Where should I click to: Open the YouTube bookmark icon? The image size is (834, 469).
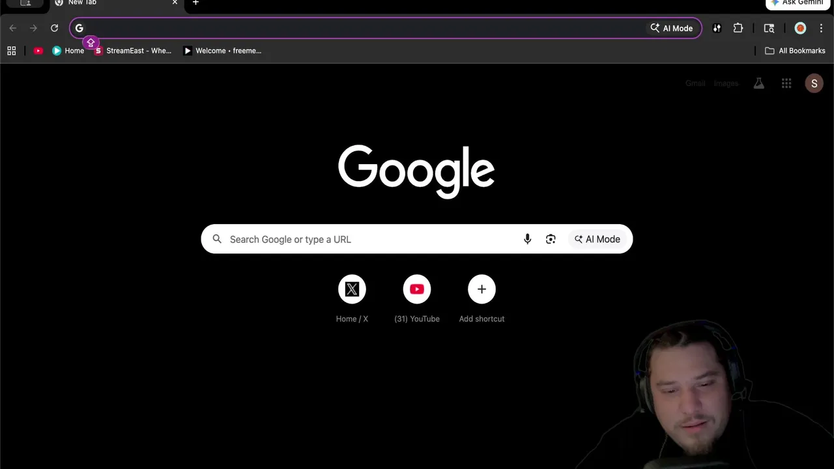pos(38,51)
